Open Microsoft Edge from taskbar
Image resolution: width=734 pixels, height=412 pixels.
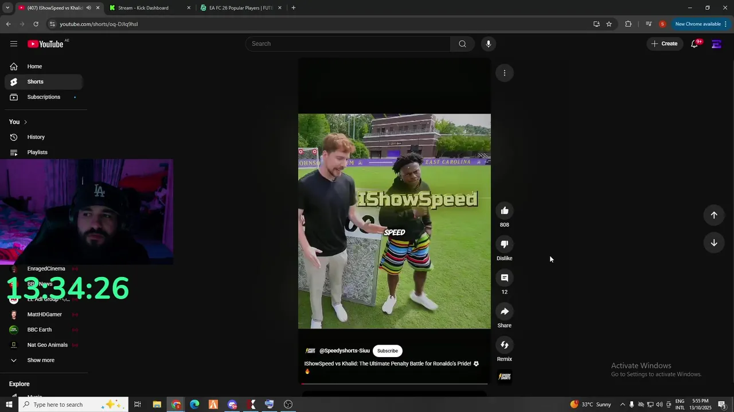[x=194, y=405]
